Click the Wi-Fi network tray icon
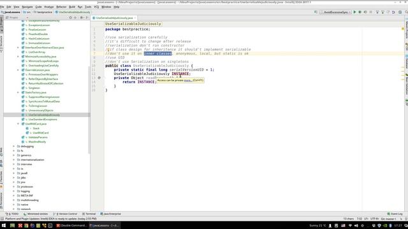 [x=350, y=226]
